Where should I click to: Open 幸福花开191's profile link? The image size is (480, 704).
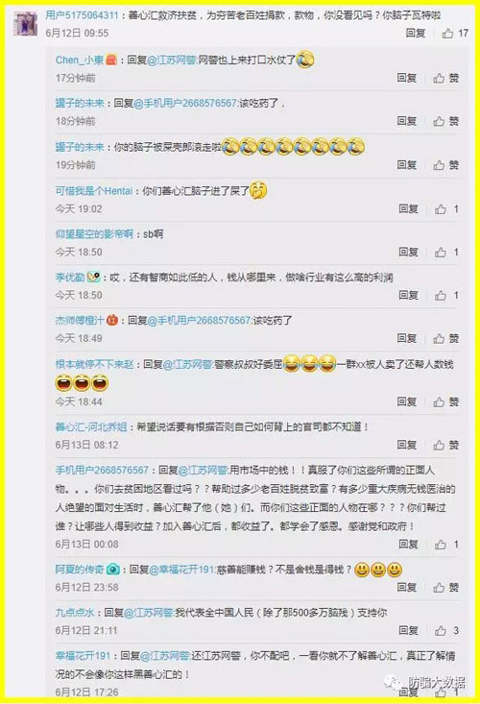pyautogui.click(x=83, y=656)
